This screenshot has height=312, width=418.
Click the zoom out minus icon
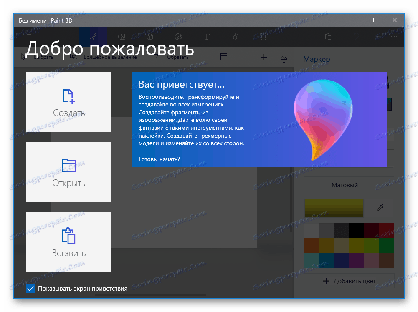coord(243,57)
